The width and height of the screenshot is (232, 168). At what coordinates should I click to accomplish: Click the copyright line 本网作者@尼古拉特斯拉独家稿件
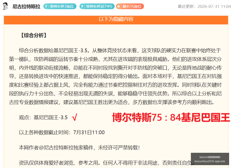pyautogui.click(x=79, y=148)
